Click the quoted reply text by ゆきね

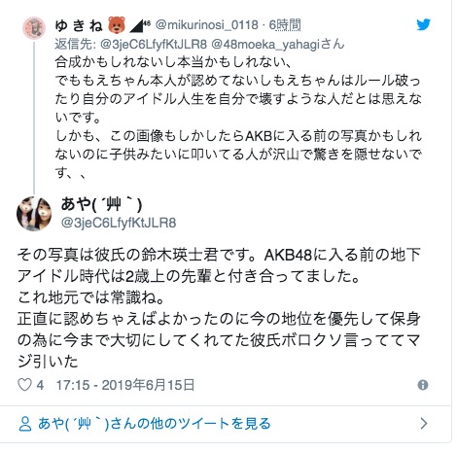(238, 118)
